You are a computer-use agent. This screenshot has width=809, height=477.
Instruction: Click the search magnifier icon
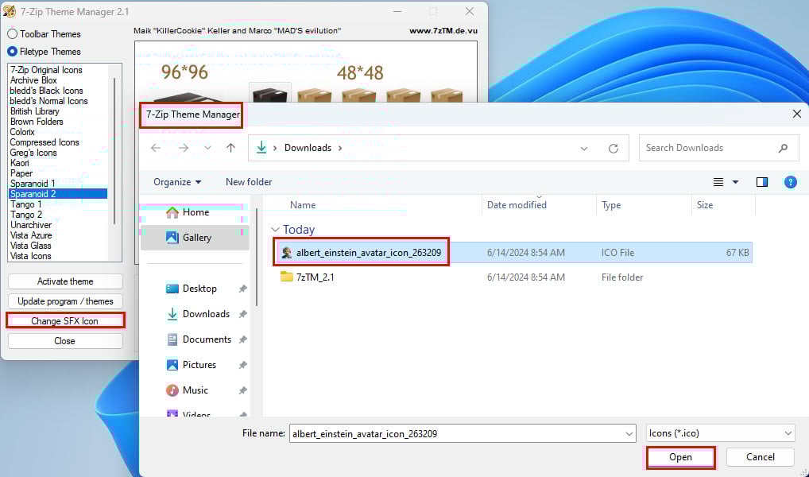(783, 148)
